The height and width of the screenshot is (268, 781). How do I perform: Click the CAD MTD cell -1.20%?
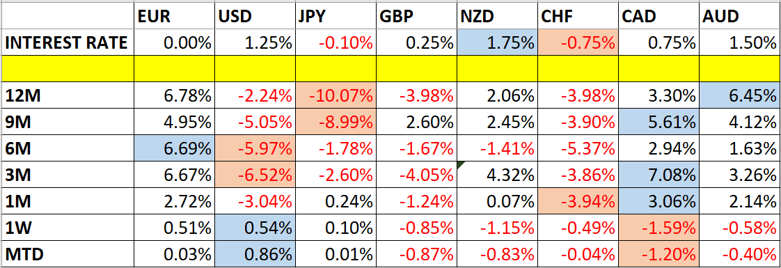(658, 253)
